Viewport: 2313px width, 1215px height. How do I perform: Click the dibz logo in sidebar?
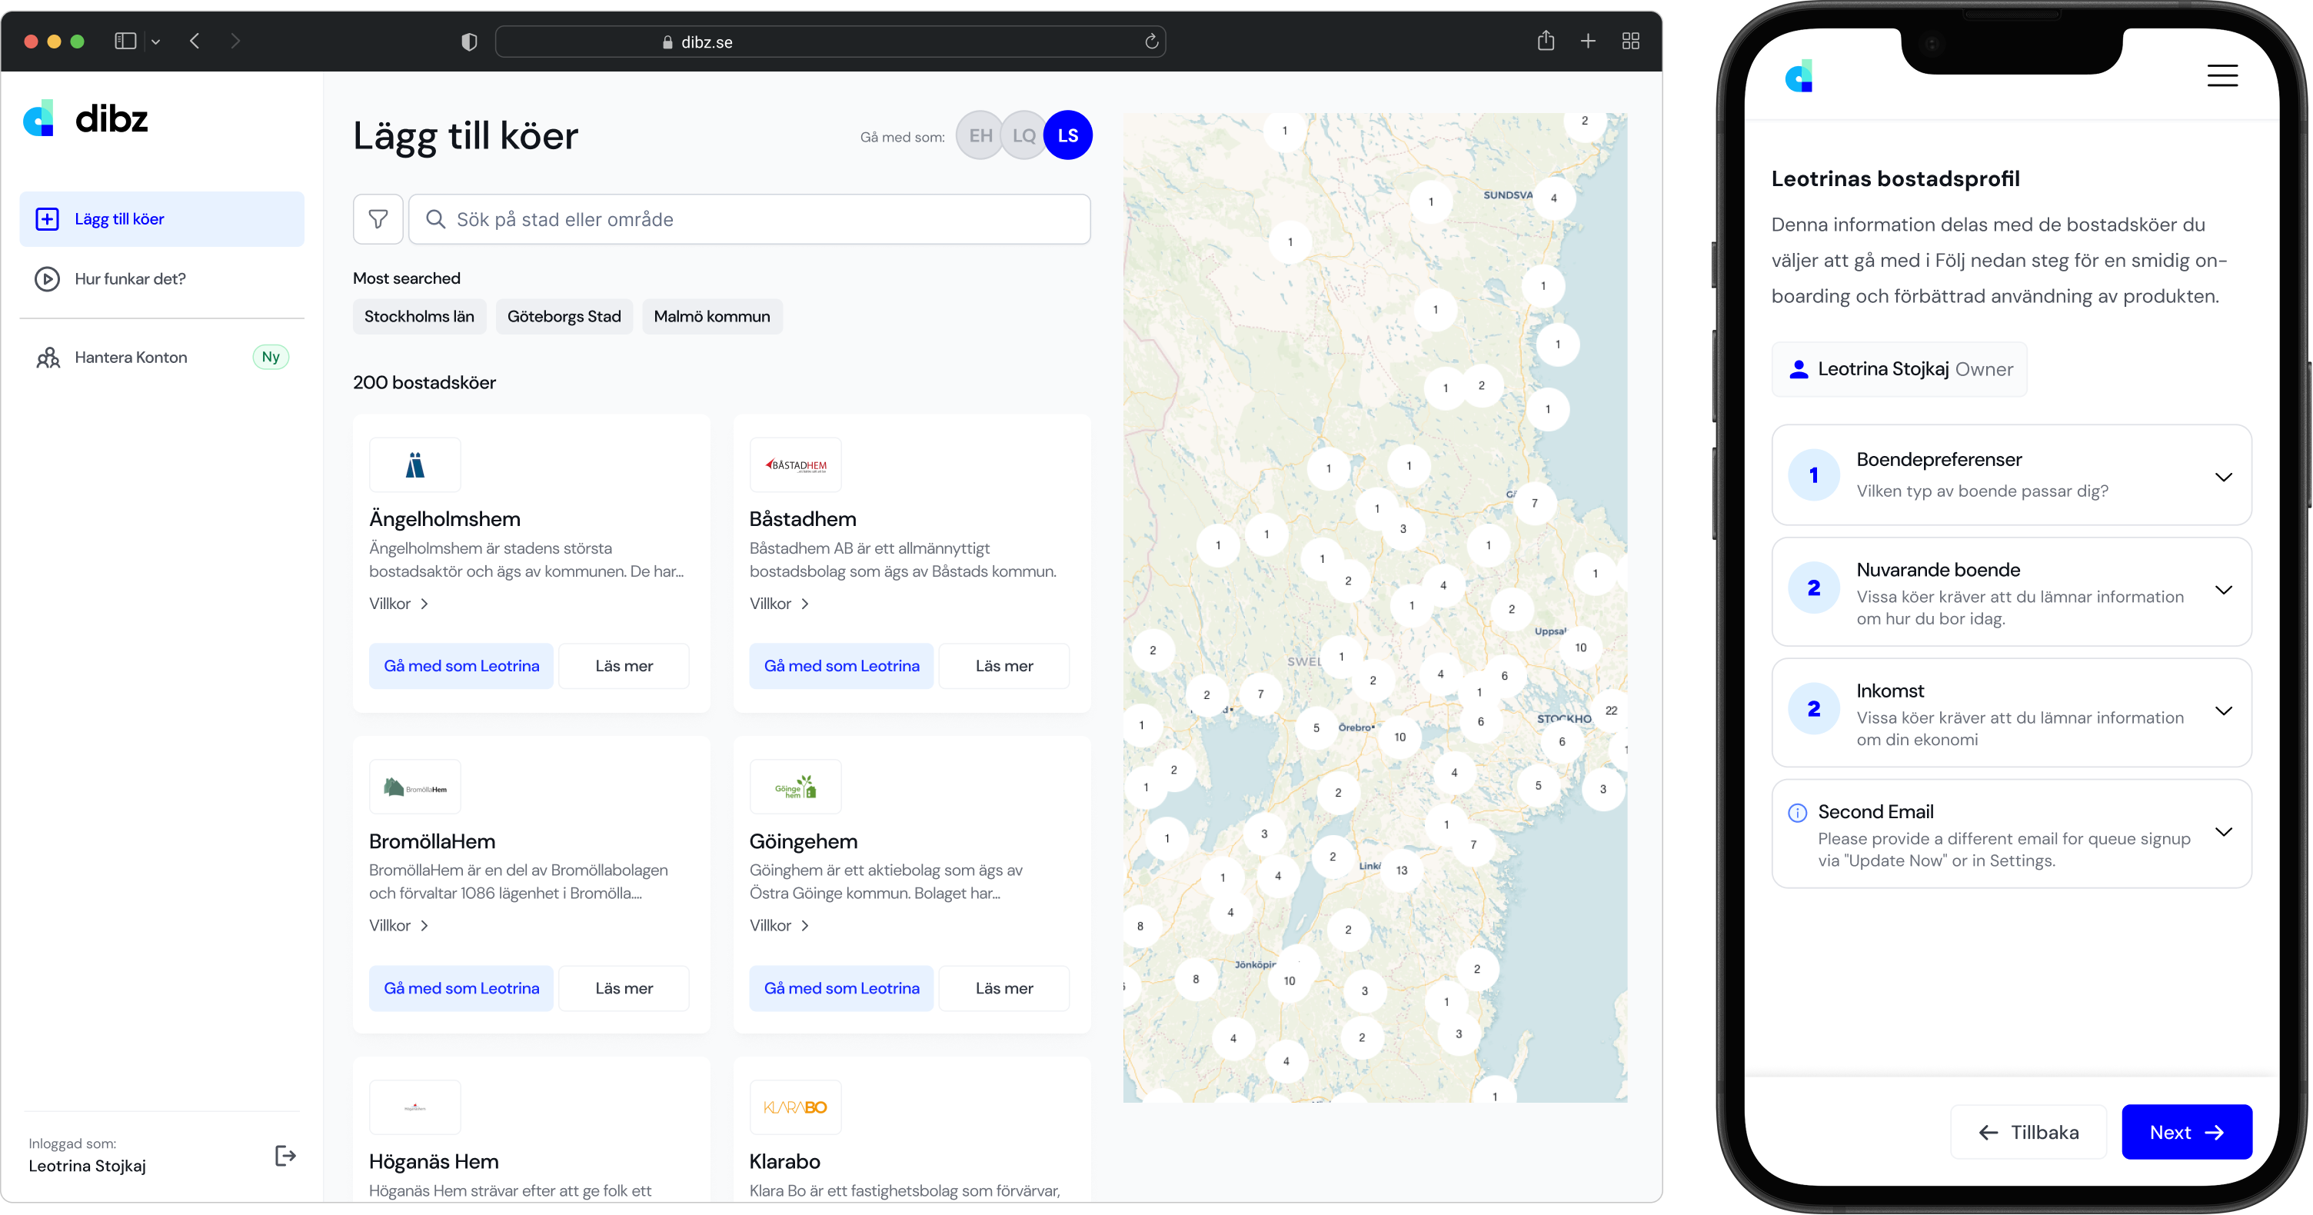pos(85,118)
